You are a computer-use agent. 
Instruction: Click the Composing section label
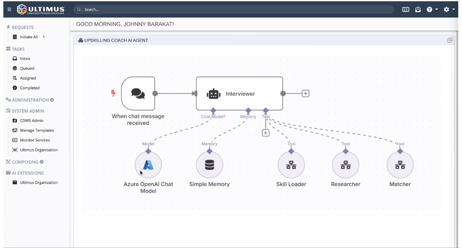(x=25, y=162)
